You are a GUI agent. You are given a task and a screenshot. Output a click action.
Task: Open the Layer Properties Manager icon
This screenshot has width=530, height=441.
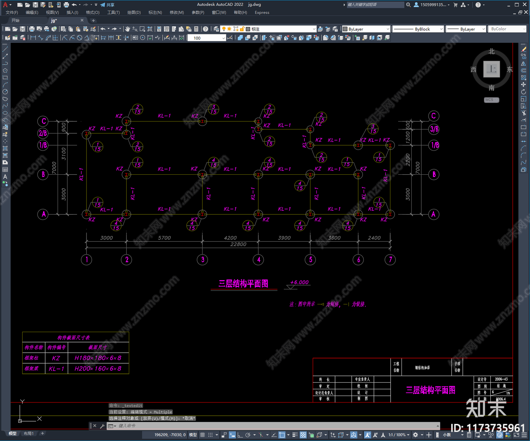(216, 29)
